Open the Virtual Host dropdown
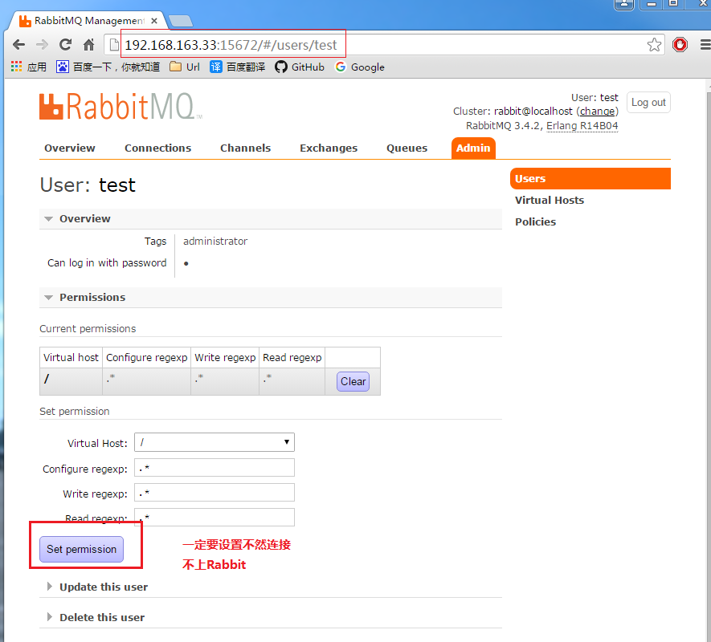Image resolution: width=711 pixels, height=642 pixels. click(215, 442)
